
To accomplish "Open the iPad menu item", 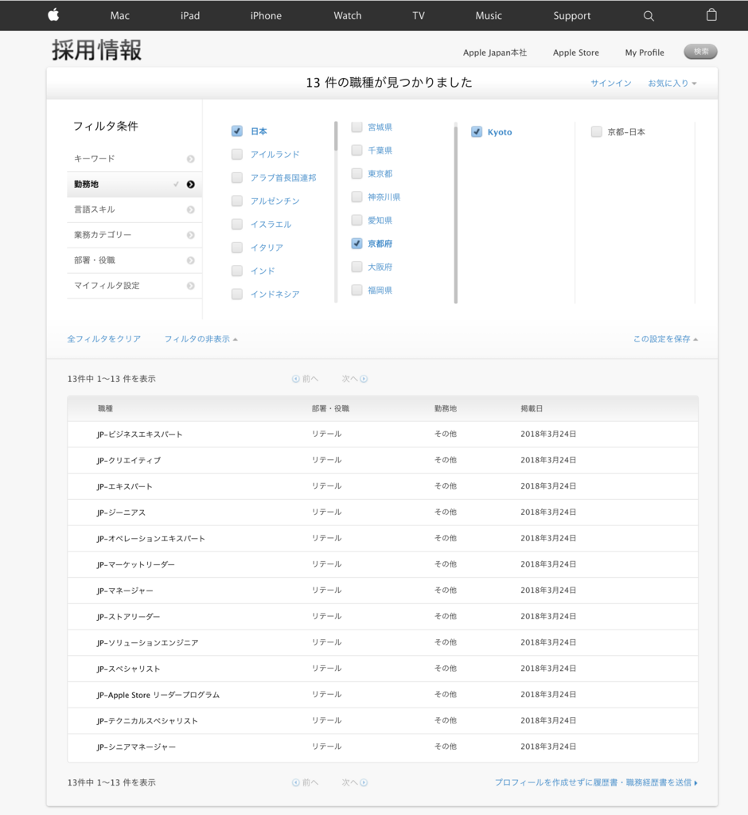I will (x=189, y=16).
